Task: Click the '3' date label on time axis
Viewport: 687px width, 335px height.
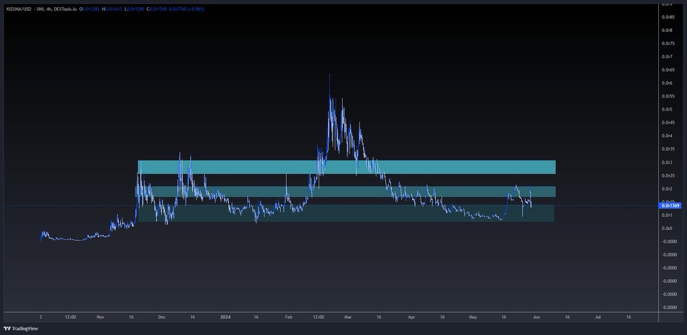Action: [x=41, y=316]
